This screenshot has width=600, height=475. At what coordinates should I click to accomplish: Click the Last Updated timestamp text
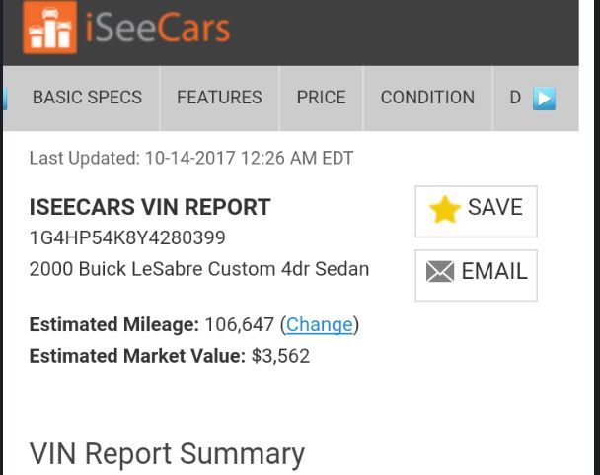click(191, 158)
